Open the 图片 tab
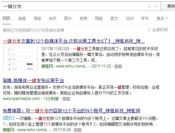This screenshot has width=175, height=133. 68,18
